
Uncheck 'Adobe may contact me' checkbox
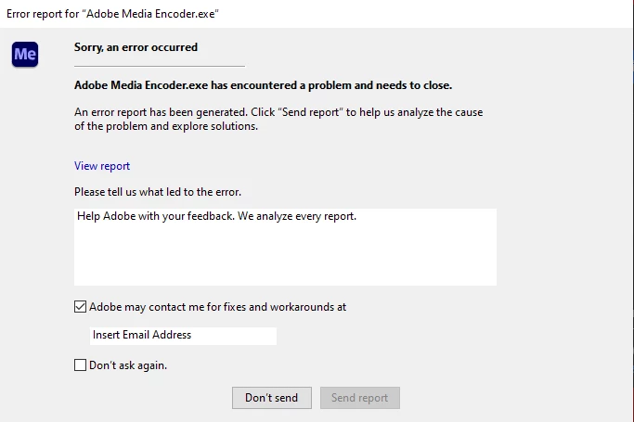(x=80, y=306)
